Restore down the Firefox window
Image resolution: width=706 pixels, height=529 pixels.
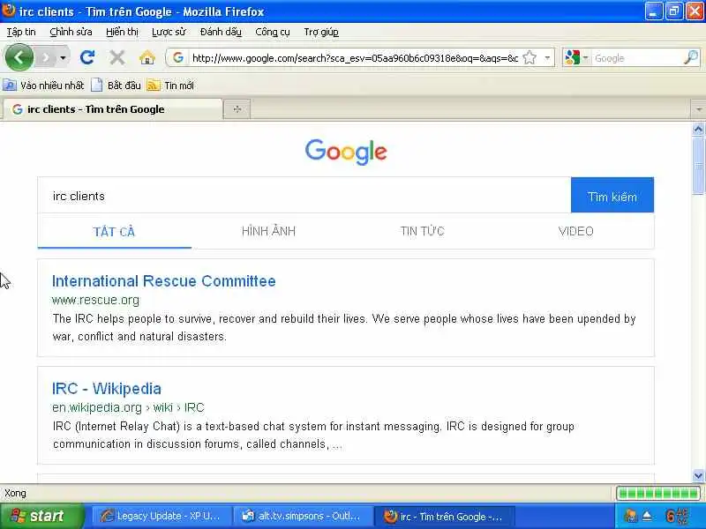[x=674, y=11]
